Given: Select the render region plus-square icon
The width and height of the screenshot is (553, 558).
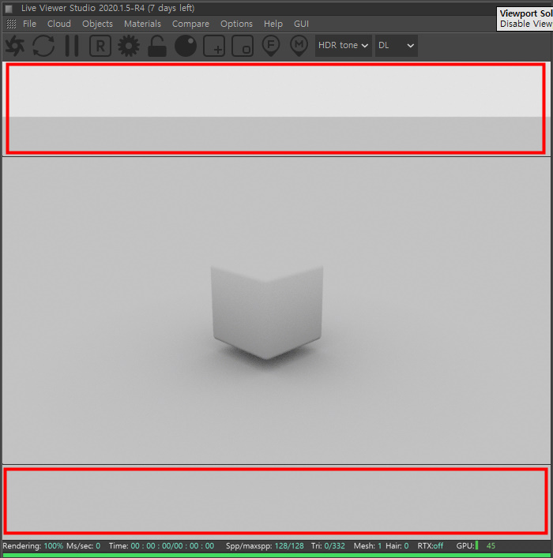Looking at the screenshot, I should coord(214,46).
